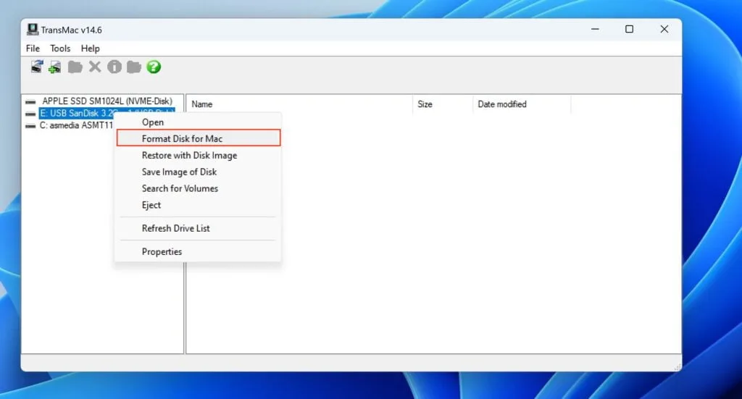The image size is (742, 399).
Task: Click the grey X delete toolbar icon
Action: (95, 67)
